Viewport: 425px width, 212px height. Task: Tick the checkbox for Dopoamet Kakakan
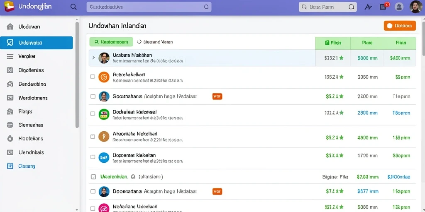click(x=93, y=157)
